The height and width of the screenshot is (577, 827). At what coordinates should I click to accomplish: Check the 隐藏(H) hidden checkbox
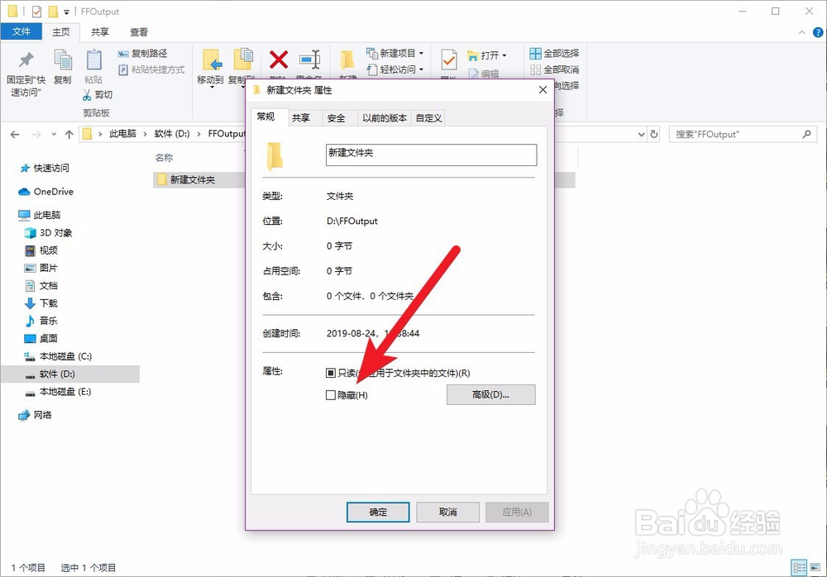(331, 395)
